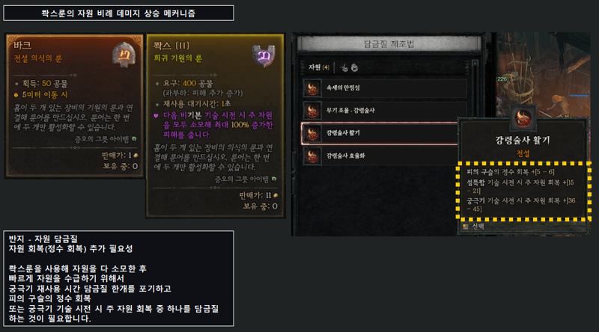The image size is (599, 332).
Task: Click the flame icon atop the tooltip
Action: pos(523,117)
